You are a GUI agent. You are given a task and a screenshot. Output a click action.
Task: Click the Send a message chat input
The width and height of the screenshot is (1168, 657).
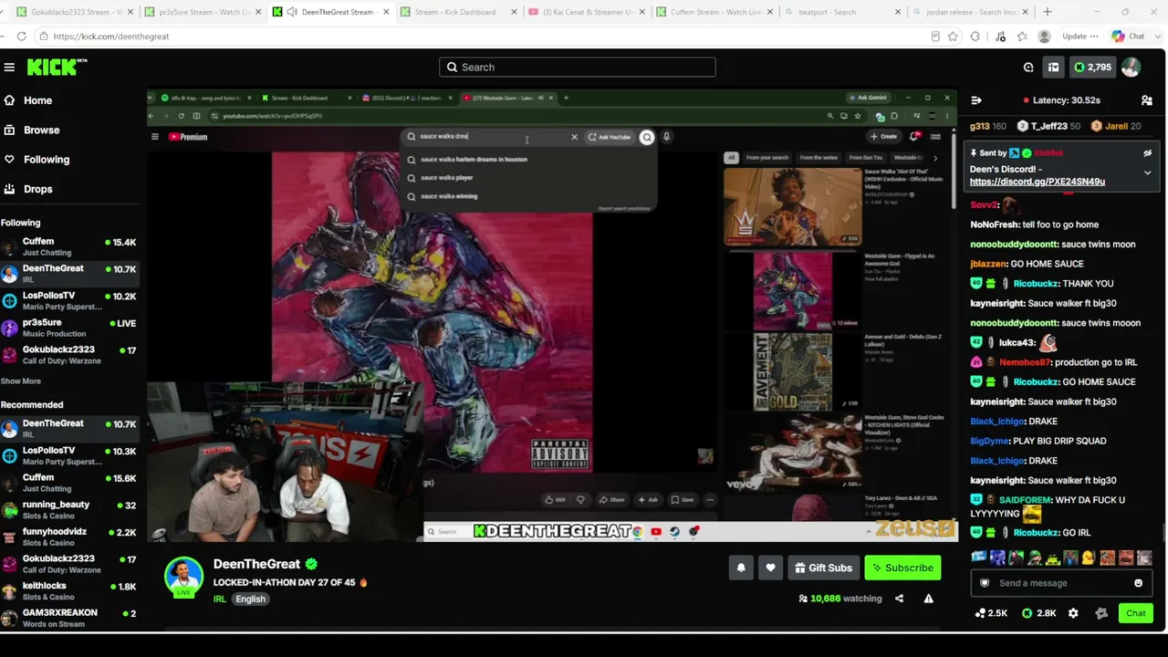[1062, 583]
